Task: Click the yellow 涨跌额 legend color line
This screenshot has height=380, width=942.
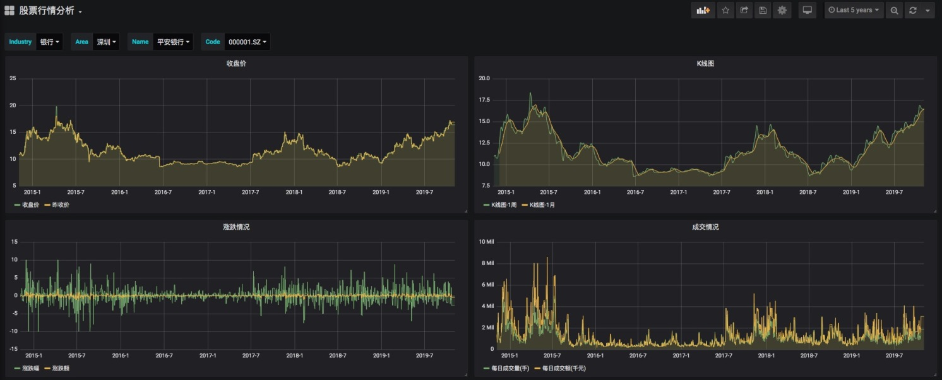Action: (x=47, y=368)
